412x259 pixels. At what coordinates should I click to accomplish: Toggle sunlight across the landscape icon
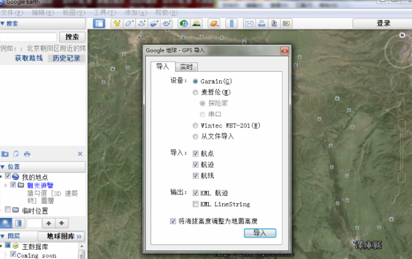click(197, 23)
